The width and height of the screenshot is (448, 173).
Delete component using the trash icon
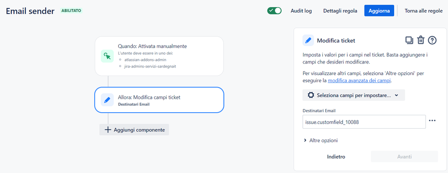coord(421,40)
